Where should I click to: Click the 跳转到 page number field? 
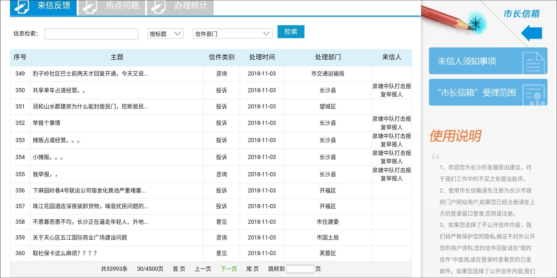(x=300, y=269)
